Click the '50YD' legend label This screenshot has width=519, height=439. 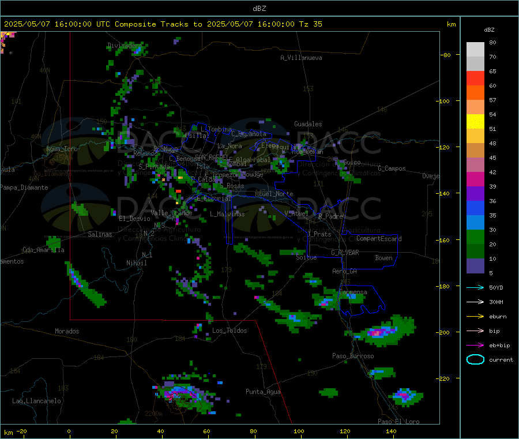496,287
